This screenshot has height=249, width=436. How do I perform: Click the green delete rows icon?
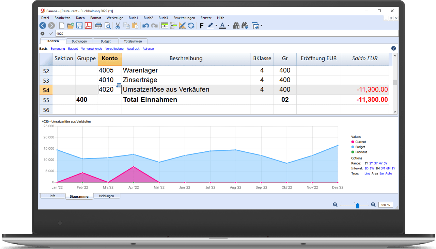pos(173,26)
